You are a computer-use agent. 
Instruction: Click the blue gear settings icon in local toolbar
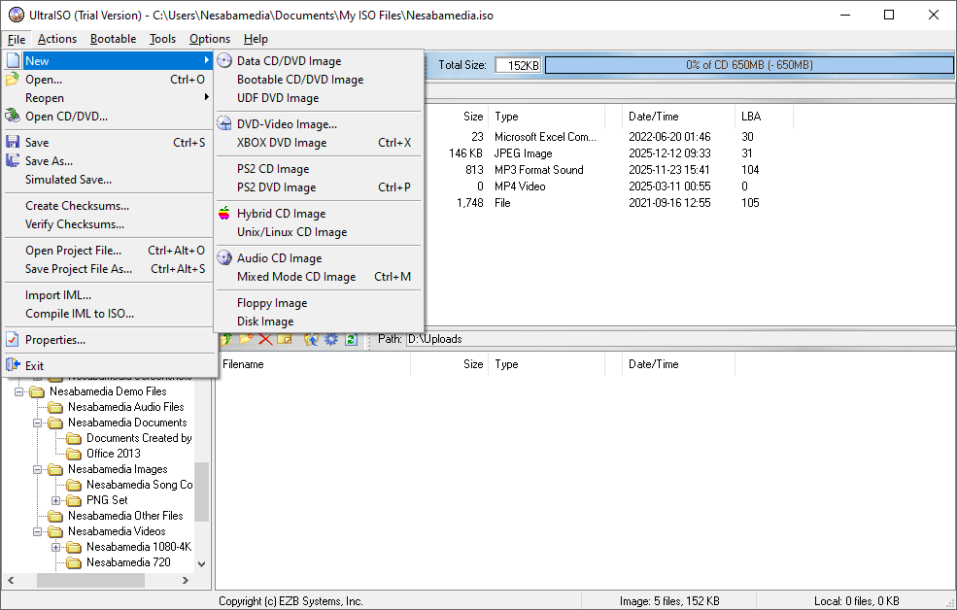pos(331,339)
